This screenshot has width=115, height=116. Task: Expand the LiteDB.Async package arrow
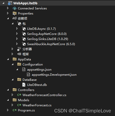click(17, 29)
